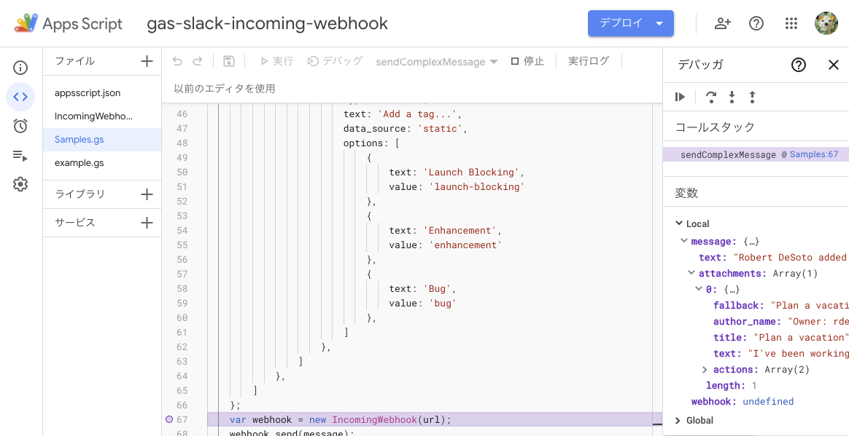Image resolution: width=849 pixels, height=436 pixels.
Task: Click the fallback variable row
Action: pyautogui.click(x=780, y=305)
